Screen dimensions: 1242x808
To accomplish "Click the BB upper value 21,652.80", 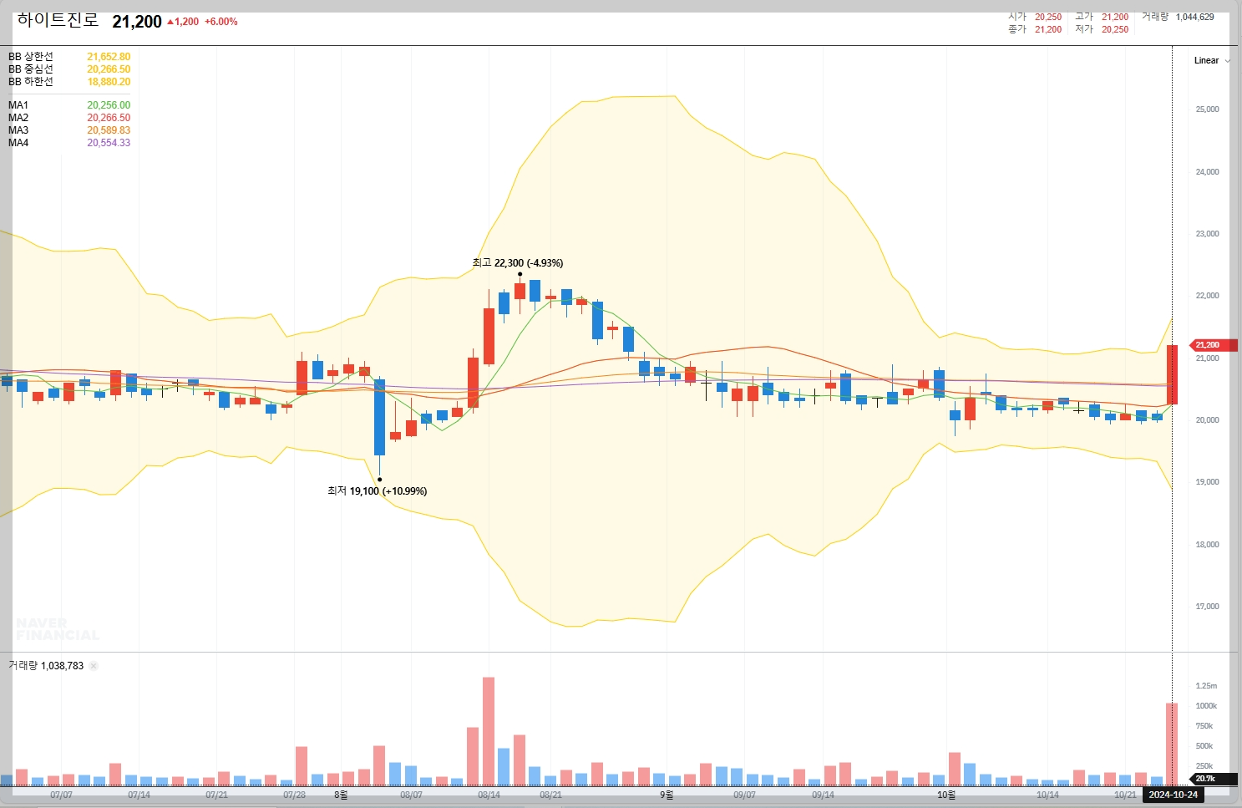I will click(109, 57).
